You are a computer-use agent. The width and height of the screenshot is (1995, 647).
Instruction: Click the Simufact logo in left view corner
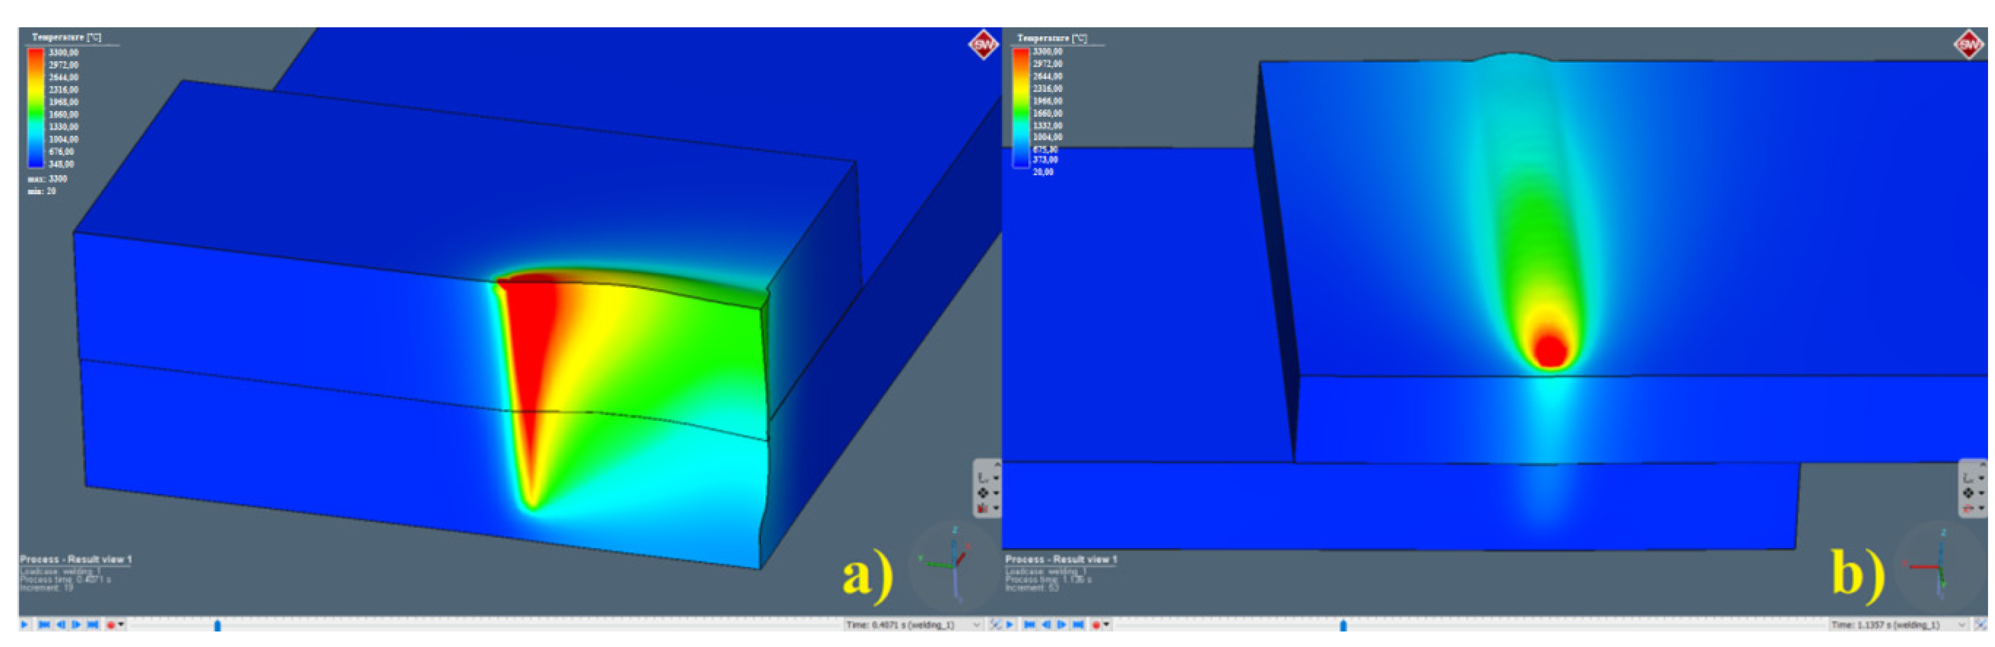[x=983, y=45]
